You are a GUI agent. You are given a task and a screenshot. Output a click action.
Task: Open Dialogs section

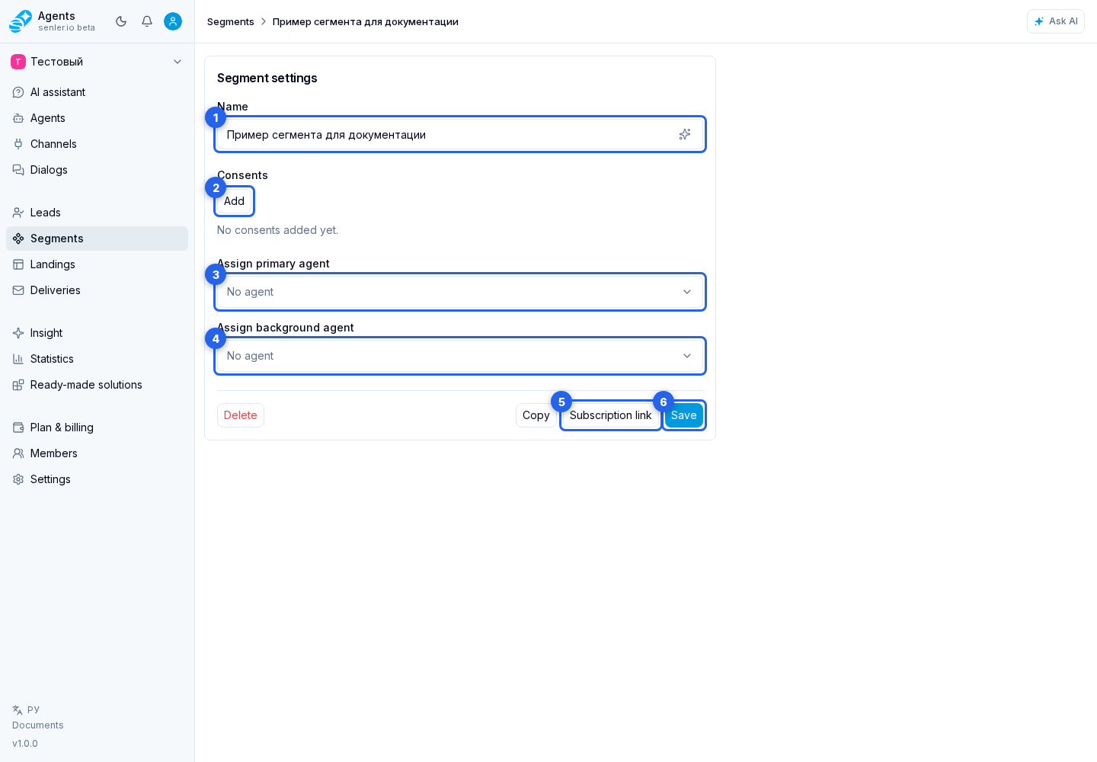[x=97, y=170]
